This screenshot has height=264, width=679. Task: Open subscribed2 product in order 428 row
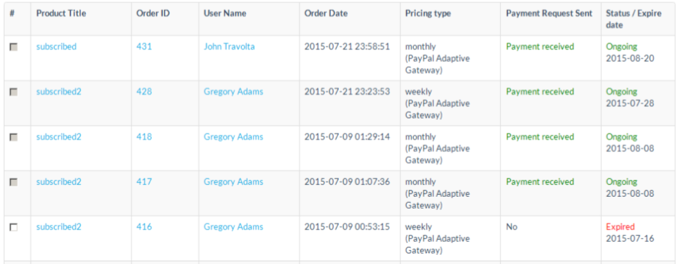click(59, 92)
